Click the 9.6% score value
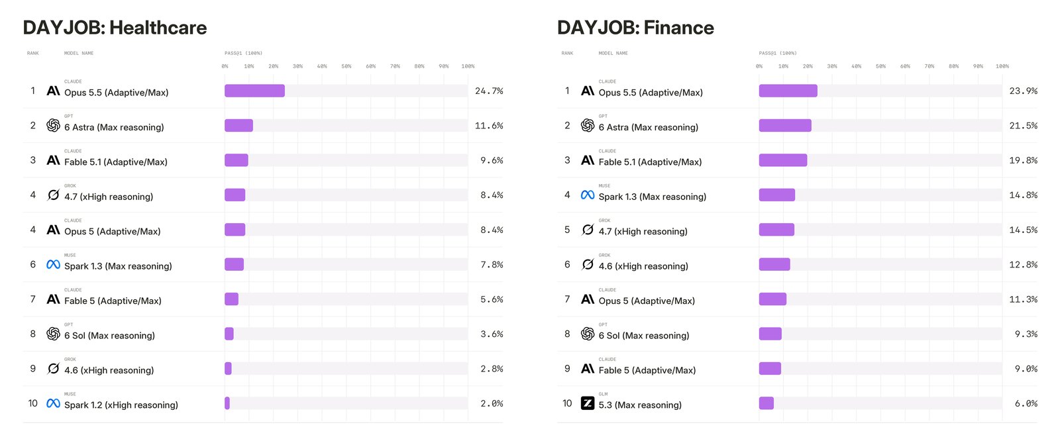This screenshot has width=1060, height=437. pos(492,160)
